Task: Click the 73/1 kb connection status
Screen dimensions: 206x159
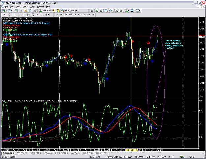Action: coord(192,157)
